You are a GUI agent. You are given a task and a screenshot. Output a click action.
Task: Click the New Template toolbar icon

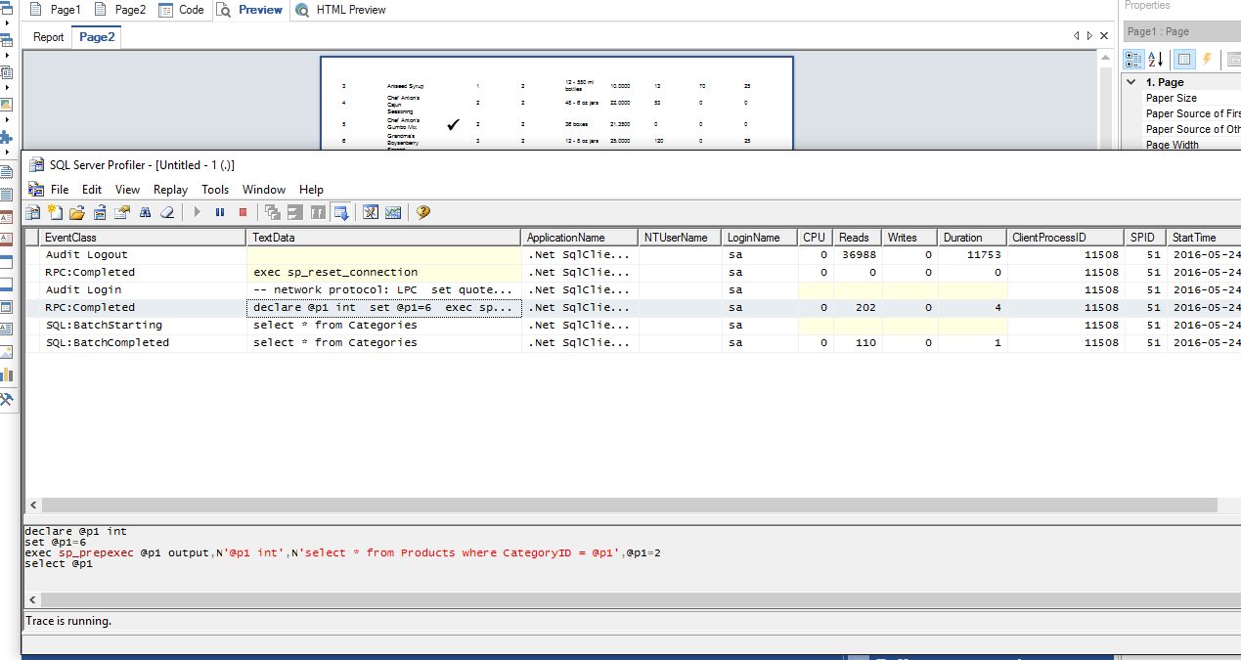pos(55,212)
